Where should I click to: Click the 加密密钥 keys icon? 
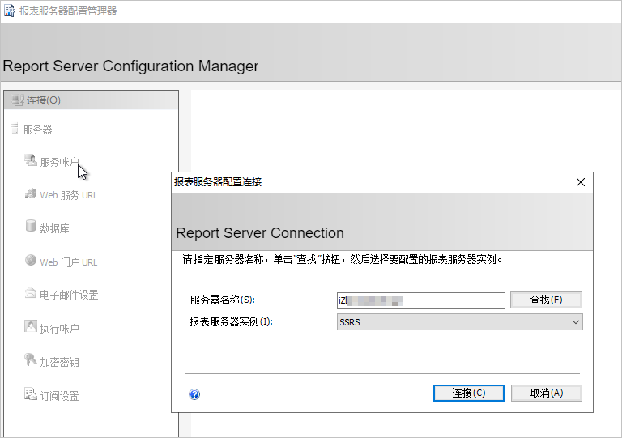(31, 359)
